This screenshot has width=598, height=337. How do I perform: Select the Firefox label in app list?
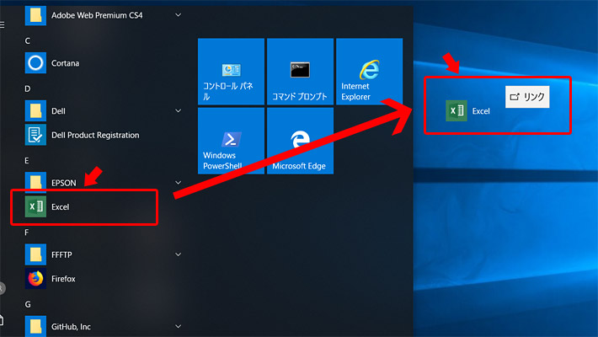coord(63,279)
